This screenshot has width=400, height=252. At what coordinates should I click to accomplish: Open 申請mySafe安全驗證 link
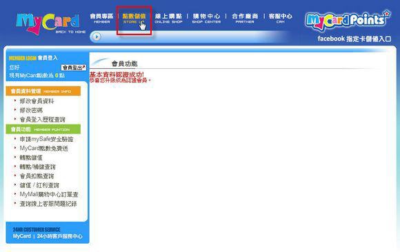[46, 139]
